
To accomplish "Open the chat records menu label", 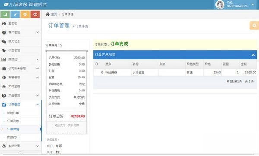I will pos(14,41).
